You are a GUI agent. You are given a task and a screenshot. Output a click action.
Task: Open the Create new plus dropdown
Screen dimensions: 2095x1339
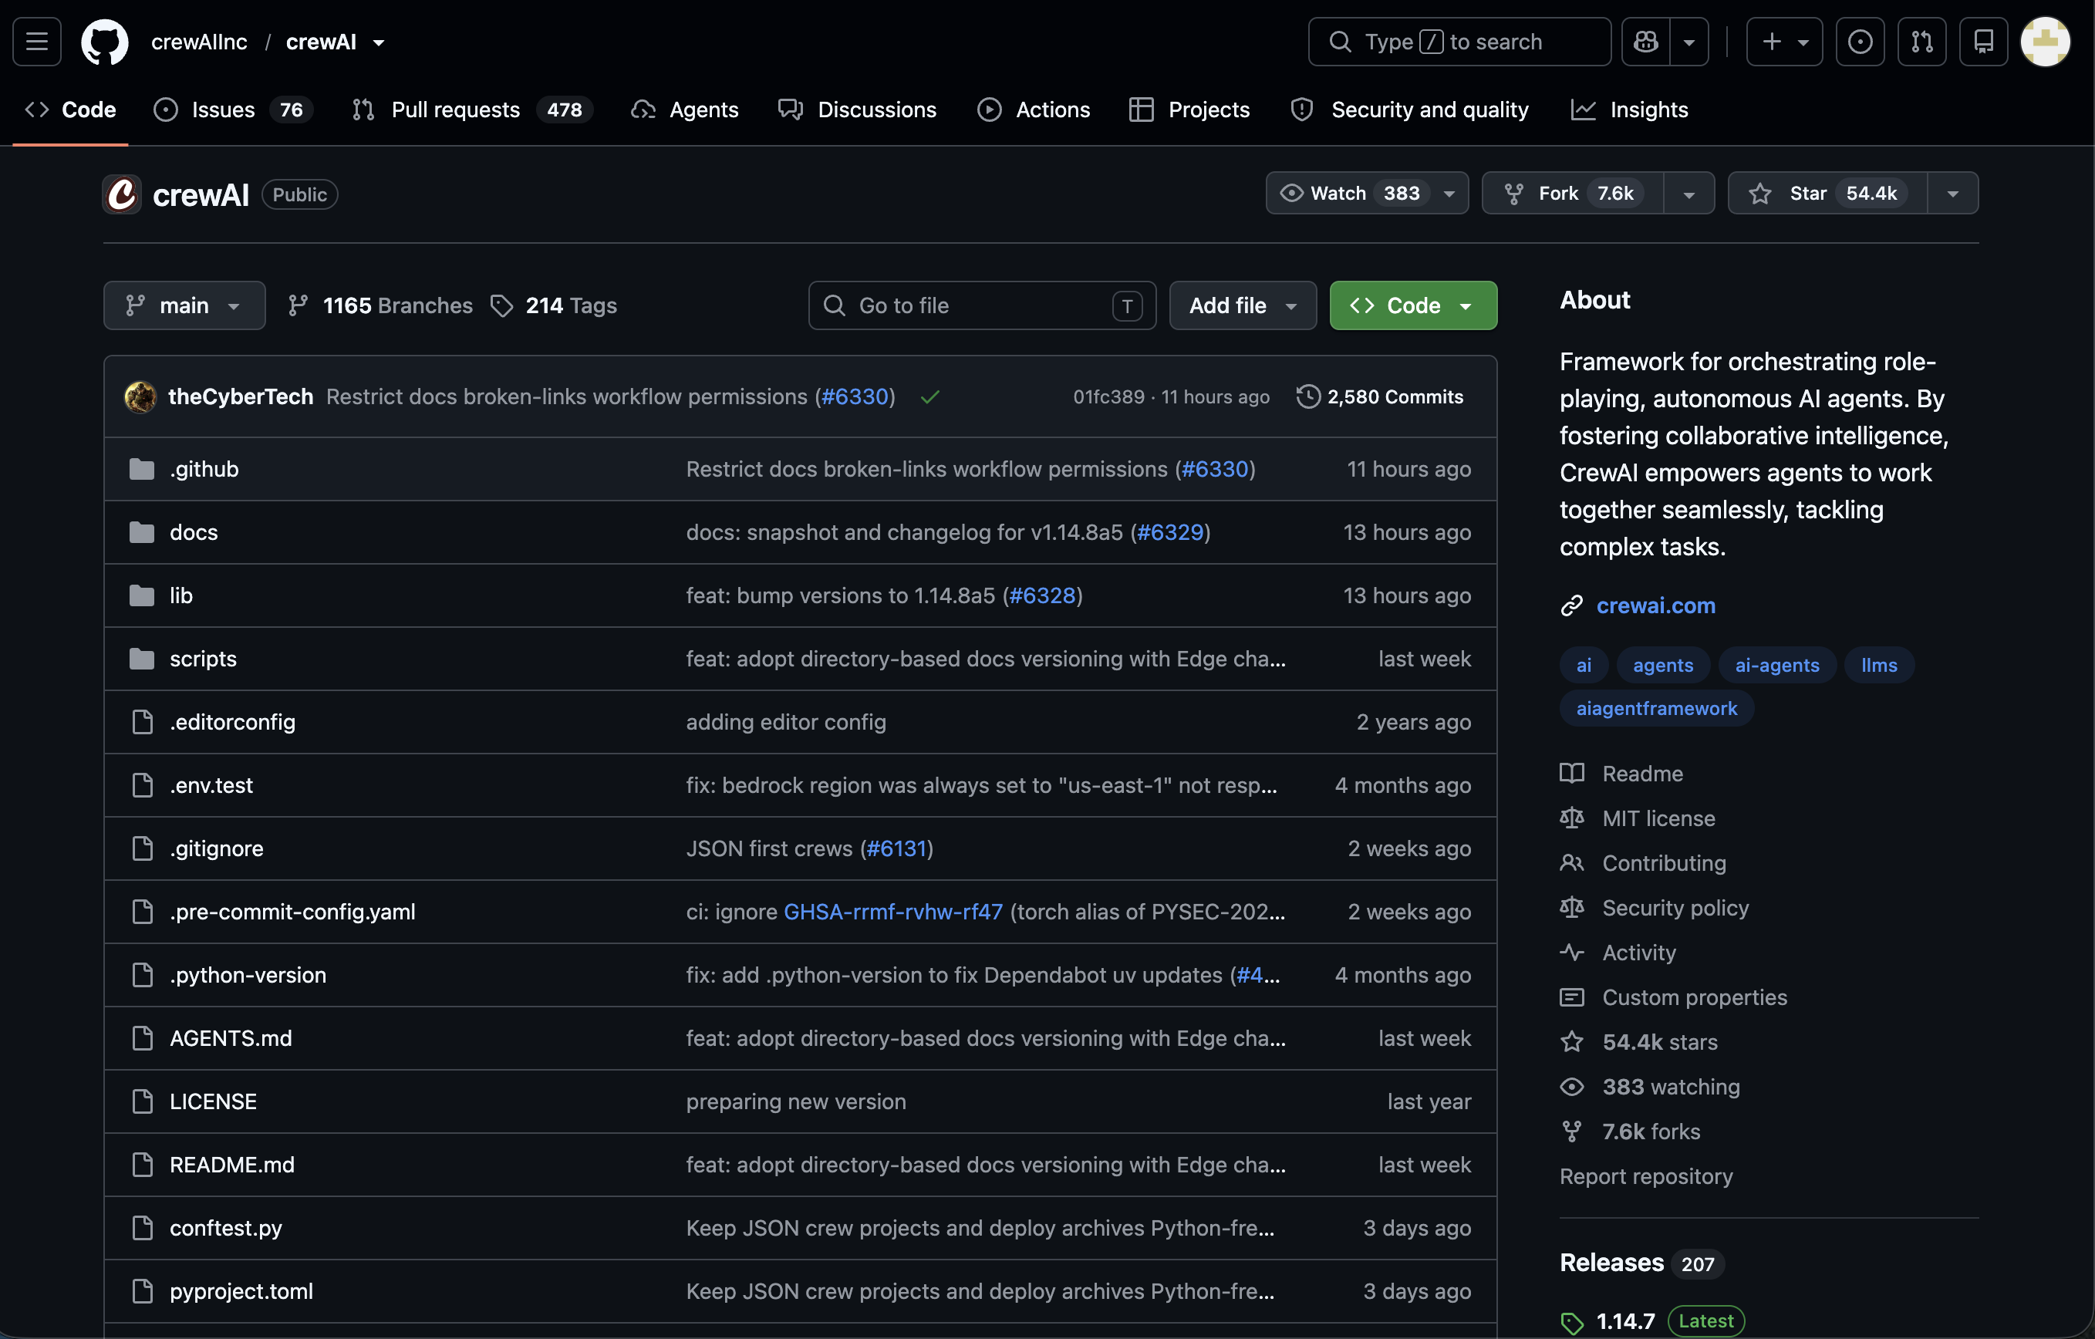click(x=1784, y=41)
